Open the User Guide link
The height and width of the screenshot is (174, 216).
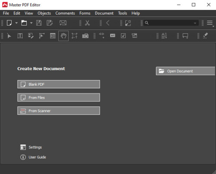point(33,157)
